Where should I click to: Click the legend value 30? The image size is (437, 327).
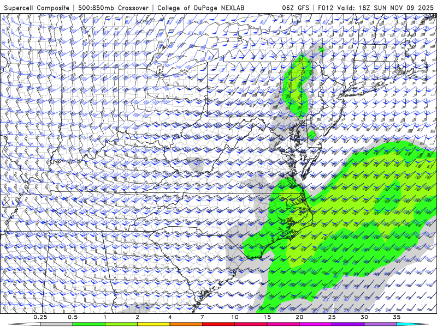click(364, 317)
